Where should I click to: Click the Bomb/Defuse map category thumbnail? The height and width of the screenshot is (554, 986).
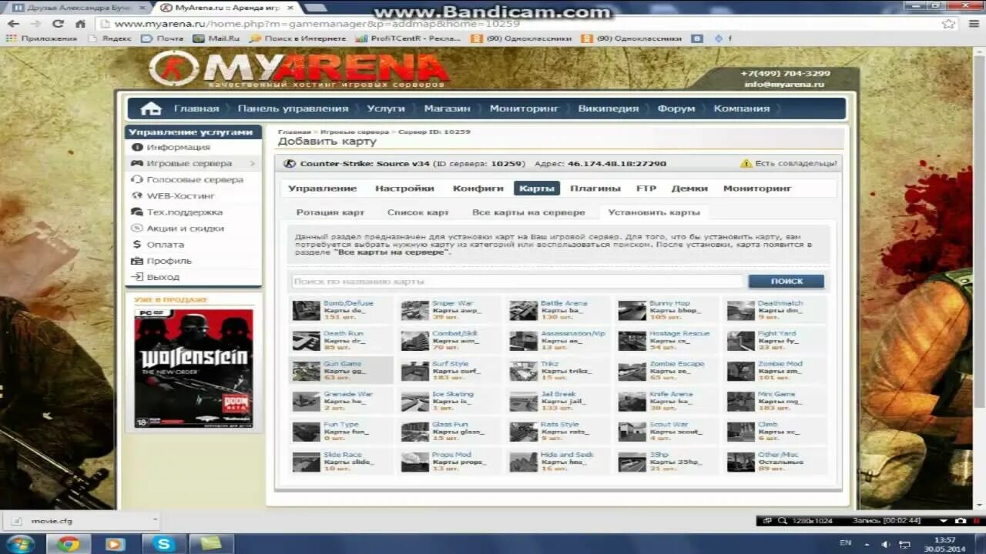(306, 310)
